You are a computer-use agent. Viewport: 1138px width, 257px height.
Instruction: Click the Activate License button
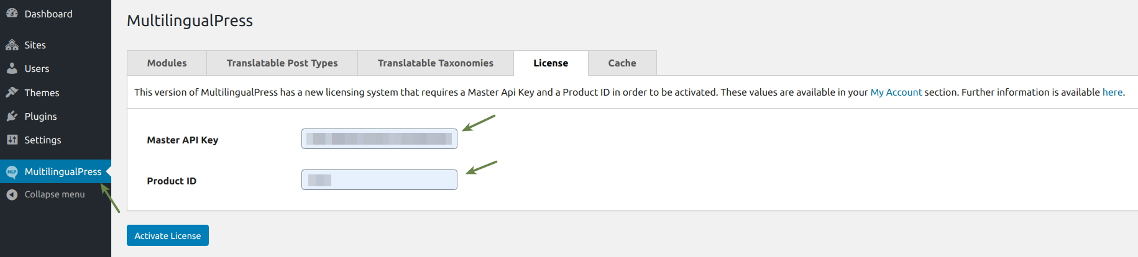(x=168, y=235)
